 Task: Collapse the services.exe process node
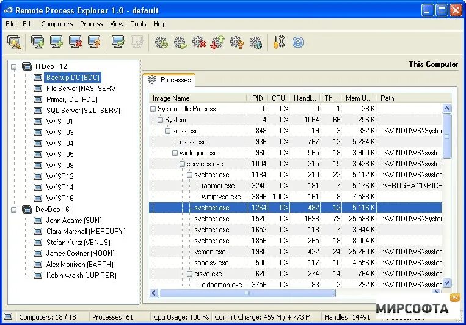[x=183, y=164]
